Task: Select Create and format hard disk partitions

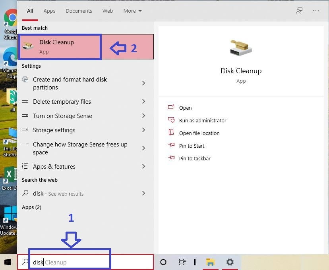Action: pyautogui.click(x=85, y=84)
